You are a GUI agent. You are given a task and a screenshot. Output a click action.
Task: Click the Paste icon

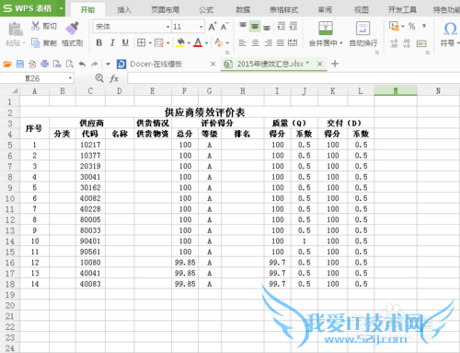click(x=16, y=29)
